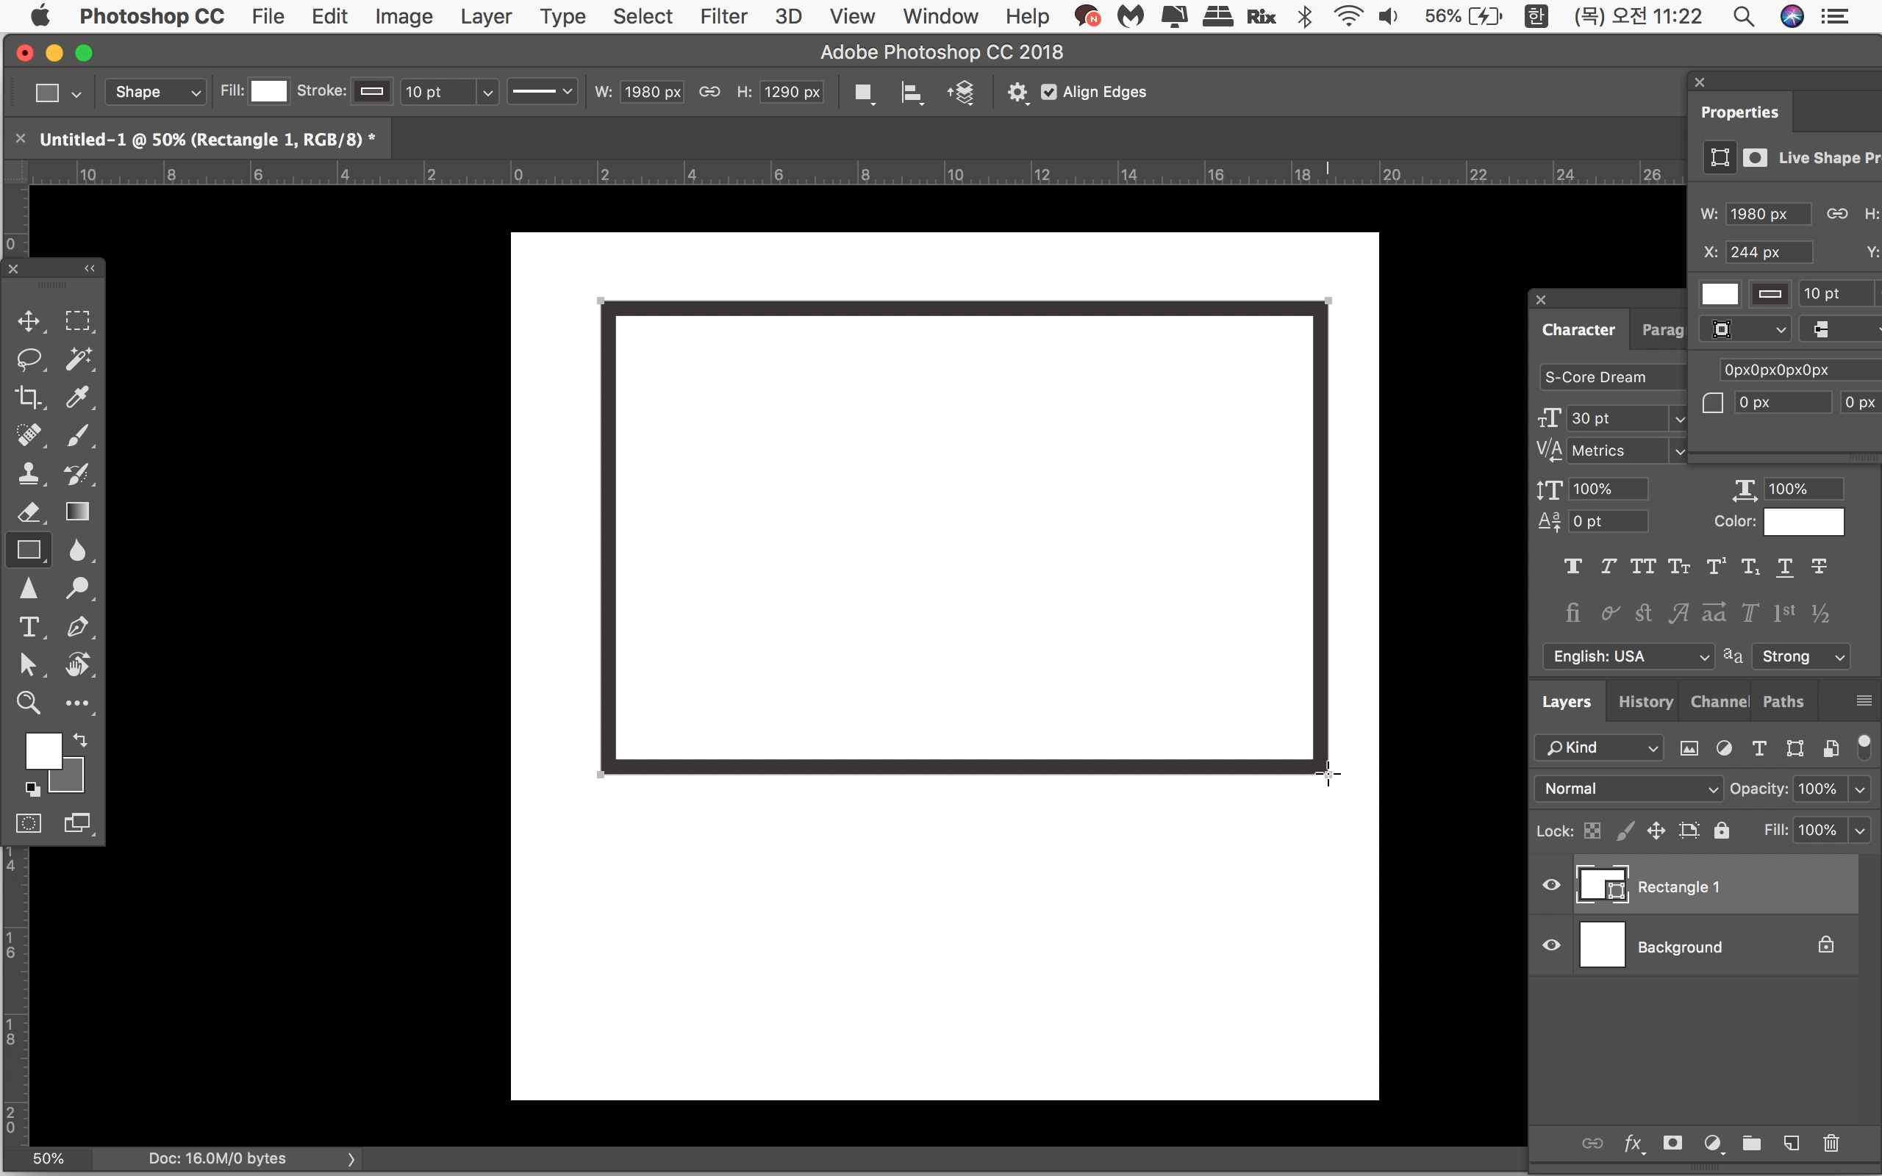Uncheck the Align Edges checkbox
This screenshot has height=1176, width=1882.
point(1048,92)
